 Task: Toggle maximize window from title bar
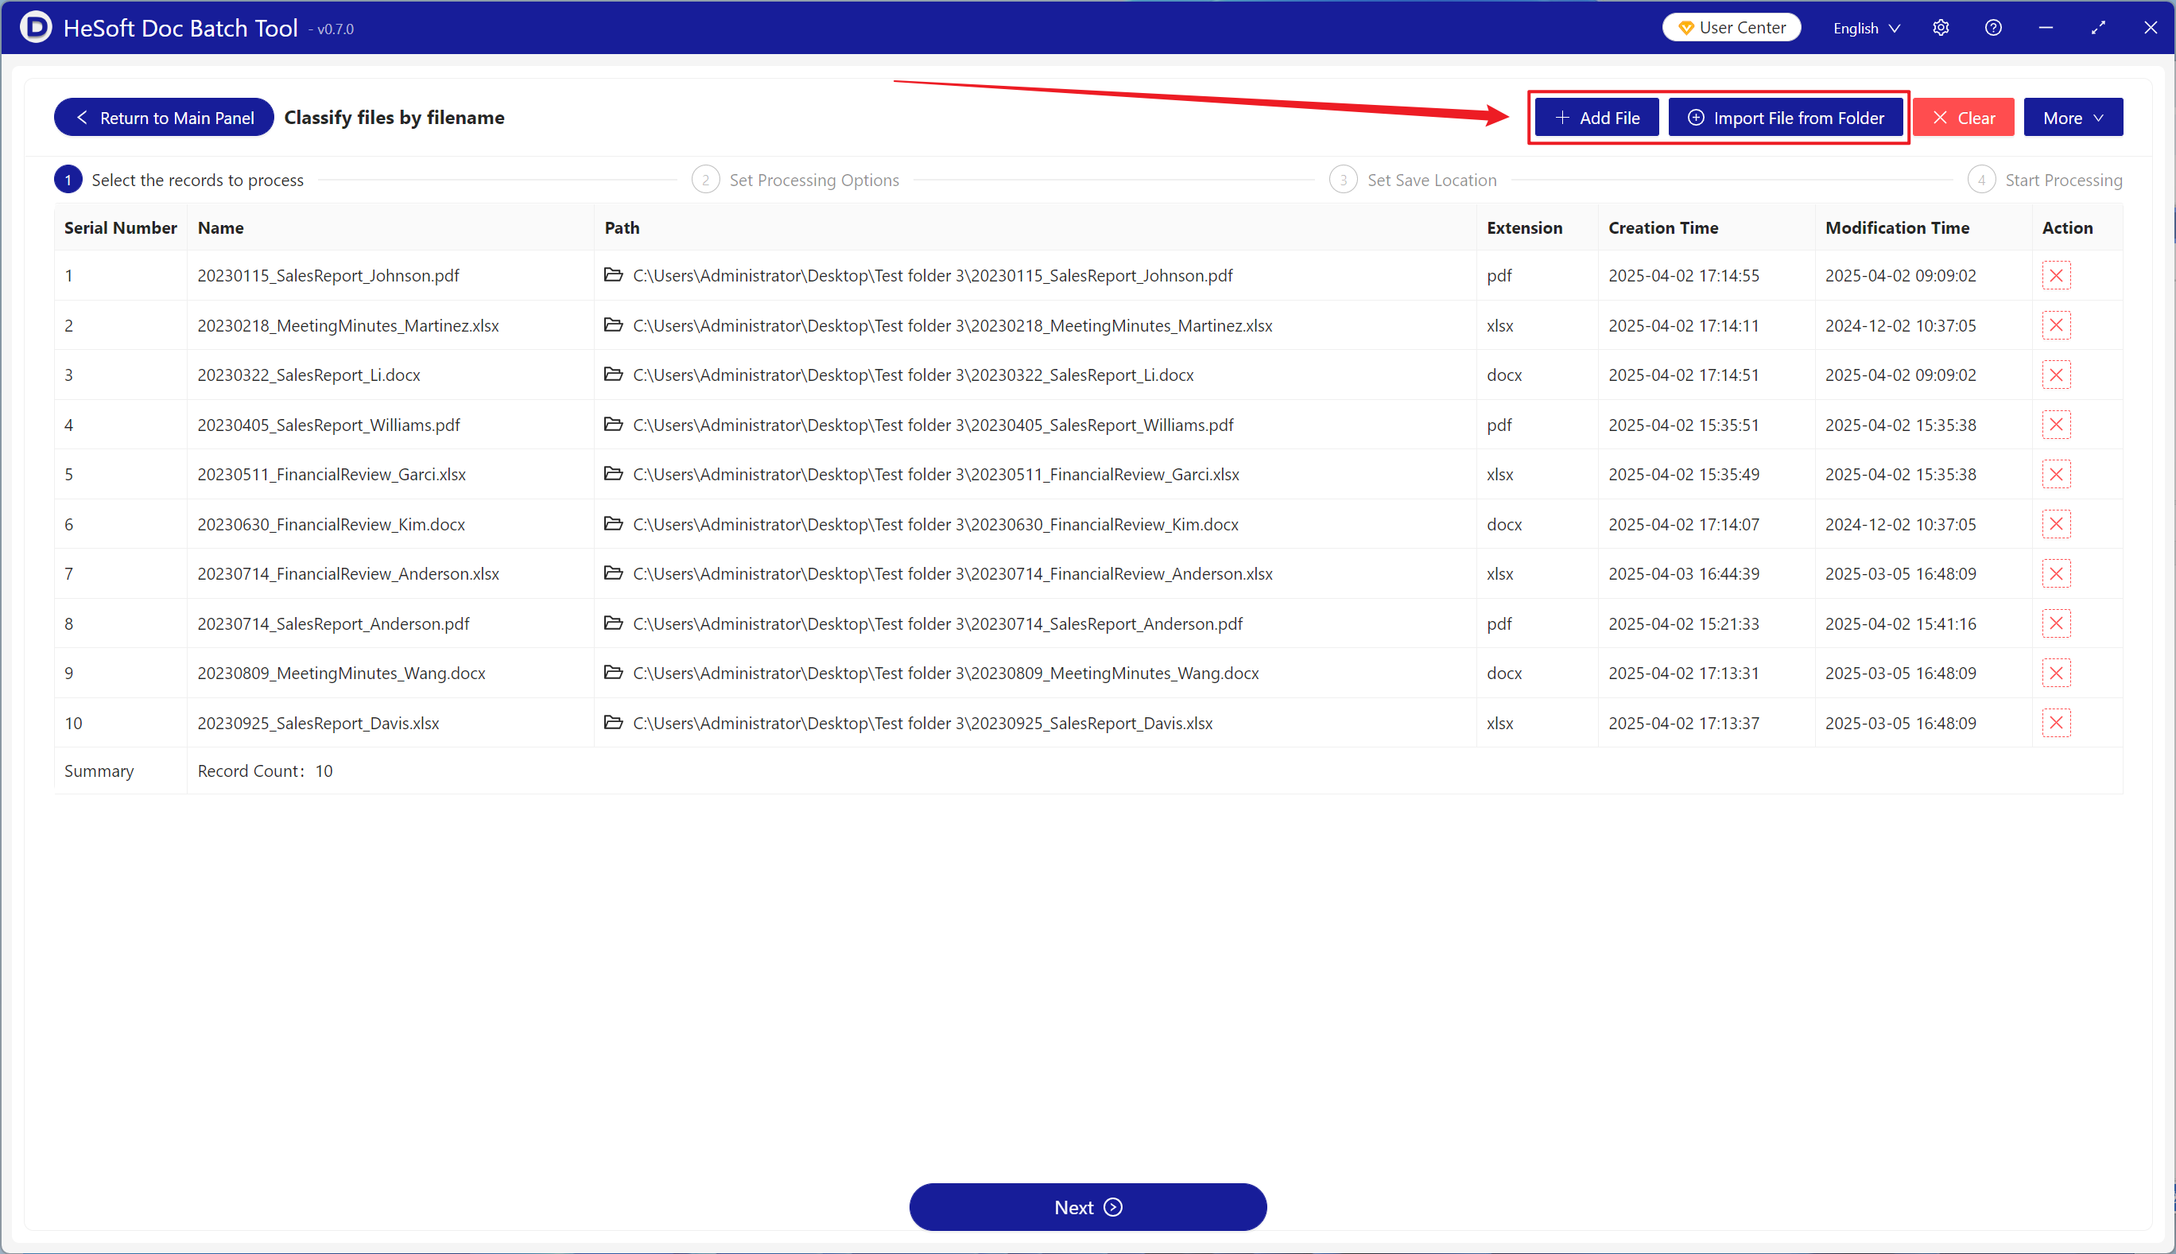tap(2099, 28)
